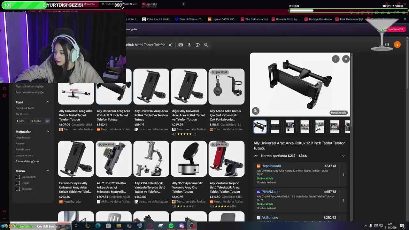409x230 pixels.
Task: Filter by Hepsiburada store in sidebar
Action: pos(23,137)
